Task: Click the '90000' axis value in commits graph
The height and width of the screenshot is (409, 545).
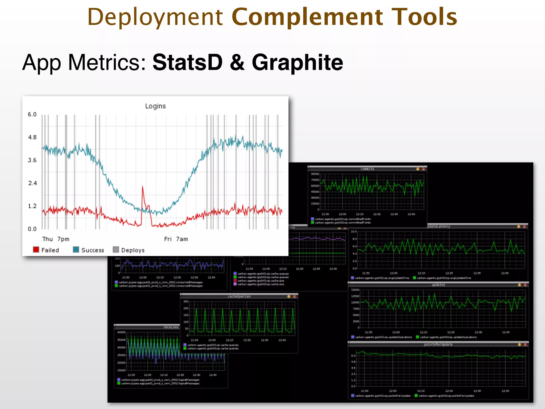Action: click(x=315, y=174)
